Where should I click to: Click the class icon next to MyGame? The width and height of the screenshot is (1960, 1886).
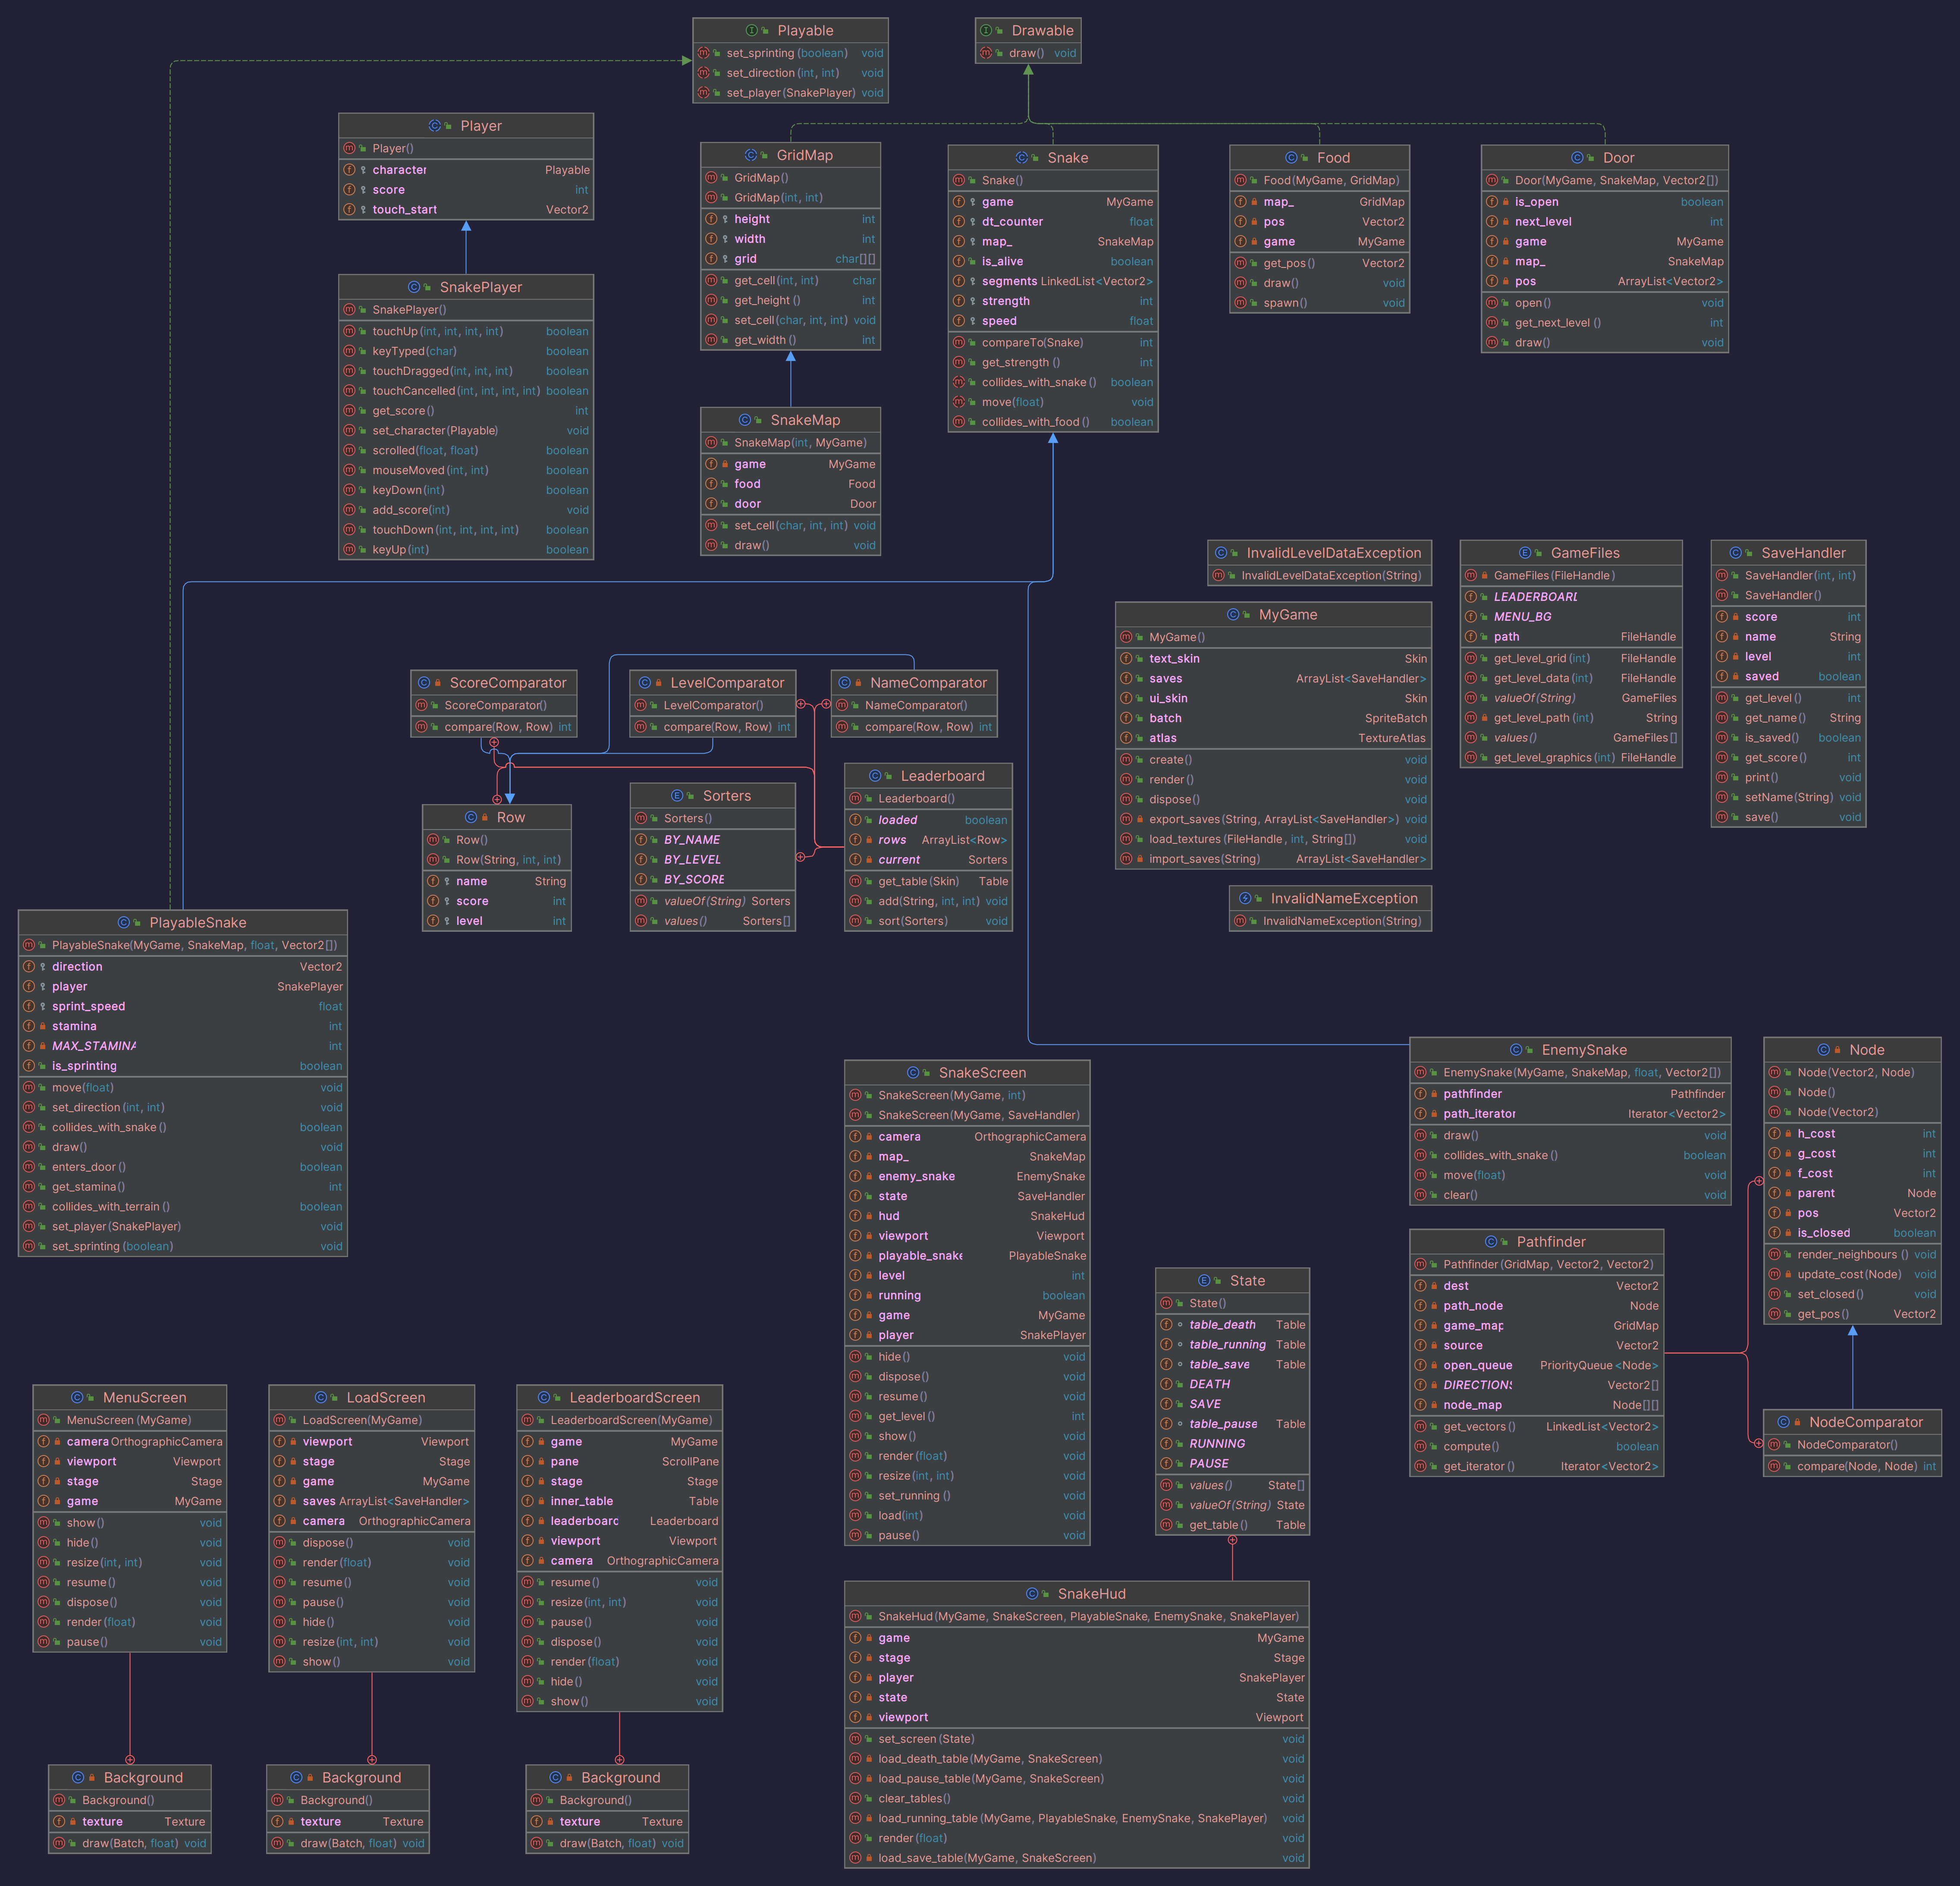[x=1233, y=615]
